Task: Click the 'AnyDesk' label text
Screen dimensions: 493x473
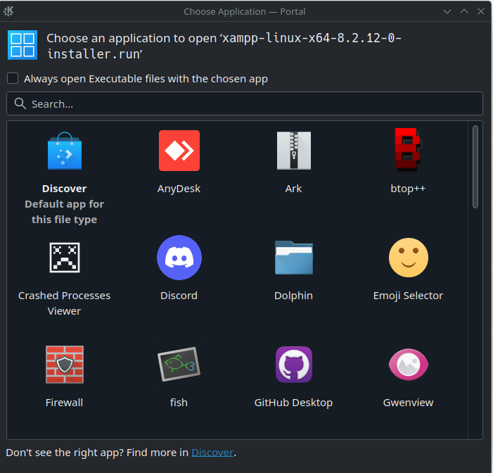Action: coord(179,189)
